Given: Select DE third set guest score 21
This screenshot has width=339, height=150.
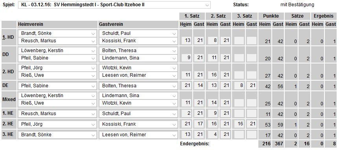Looking at the screenshot, I should tap(252, 85).
